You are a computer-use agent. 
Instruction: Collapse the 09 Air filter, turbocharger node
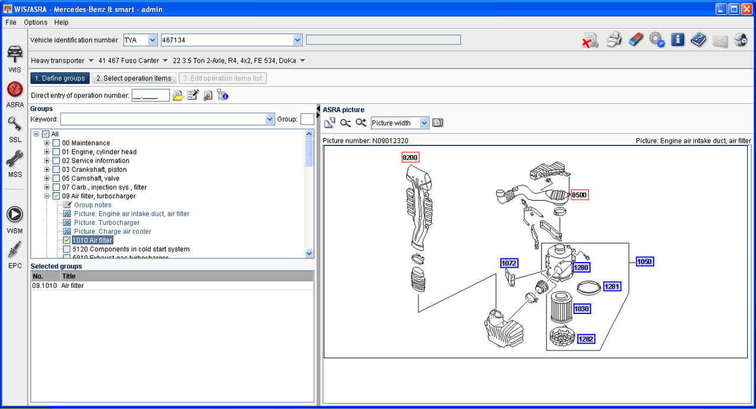(x=47, y=196)
